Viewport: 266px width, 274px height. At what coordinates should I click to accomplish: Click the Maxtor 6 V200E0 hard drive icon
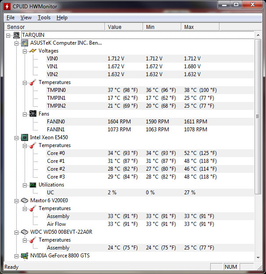pos(25,200)
